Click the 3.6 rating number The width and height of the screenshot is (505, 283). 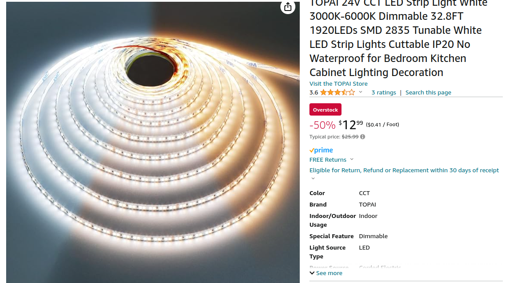(314, 93)
